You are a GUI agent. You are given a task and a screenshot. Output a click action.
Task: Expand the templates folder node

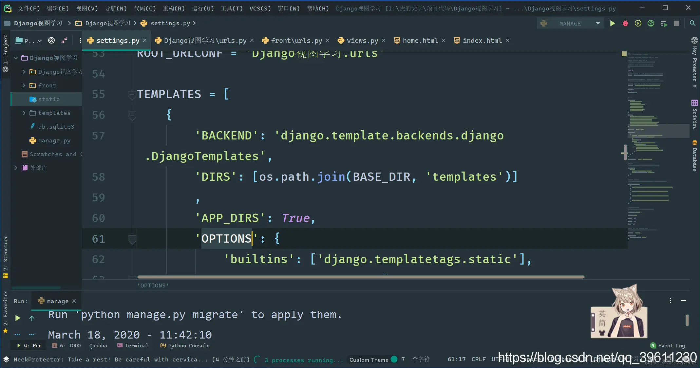tap(24, 113)
